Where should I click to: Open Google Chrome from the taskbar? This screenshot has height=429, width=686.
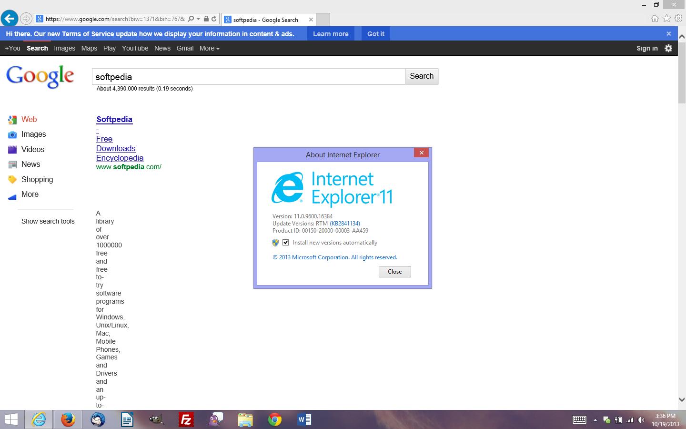[x=274, y=419]
